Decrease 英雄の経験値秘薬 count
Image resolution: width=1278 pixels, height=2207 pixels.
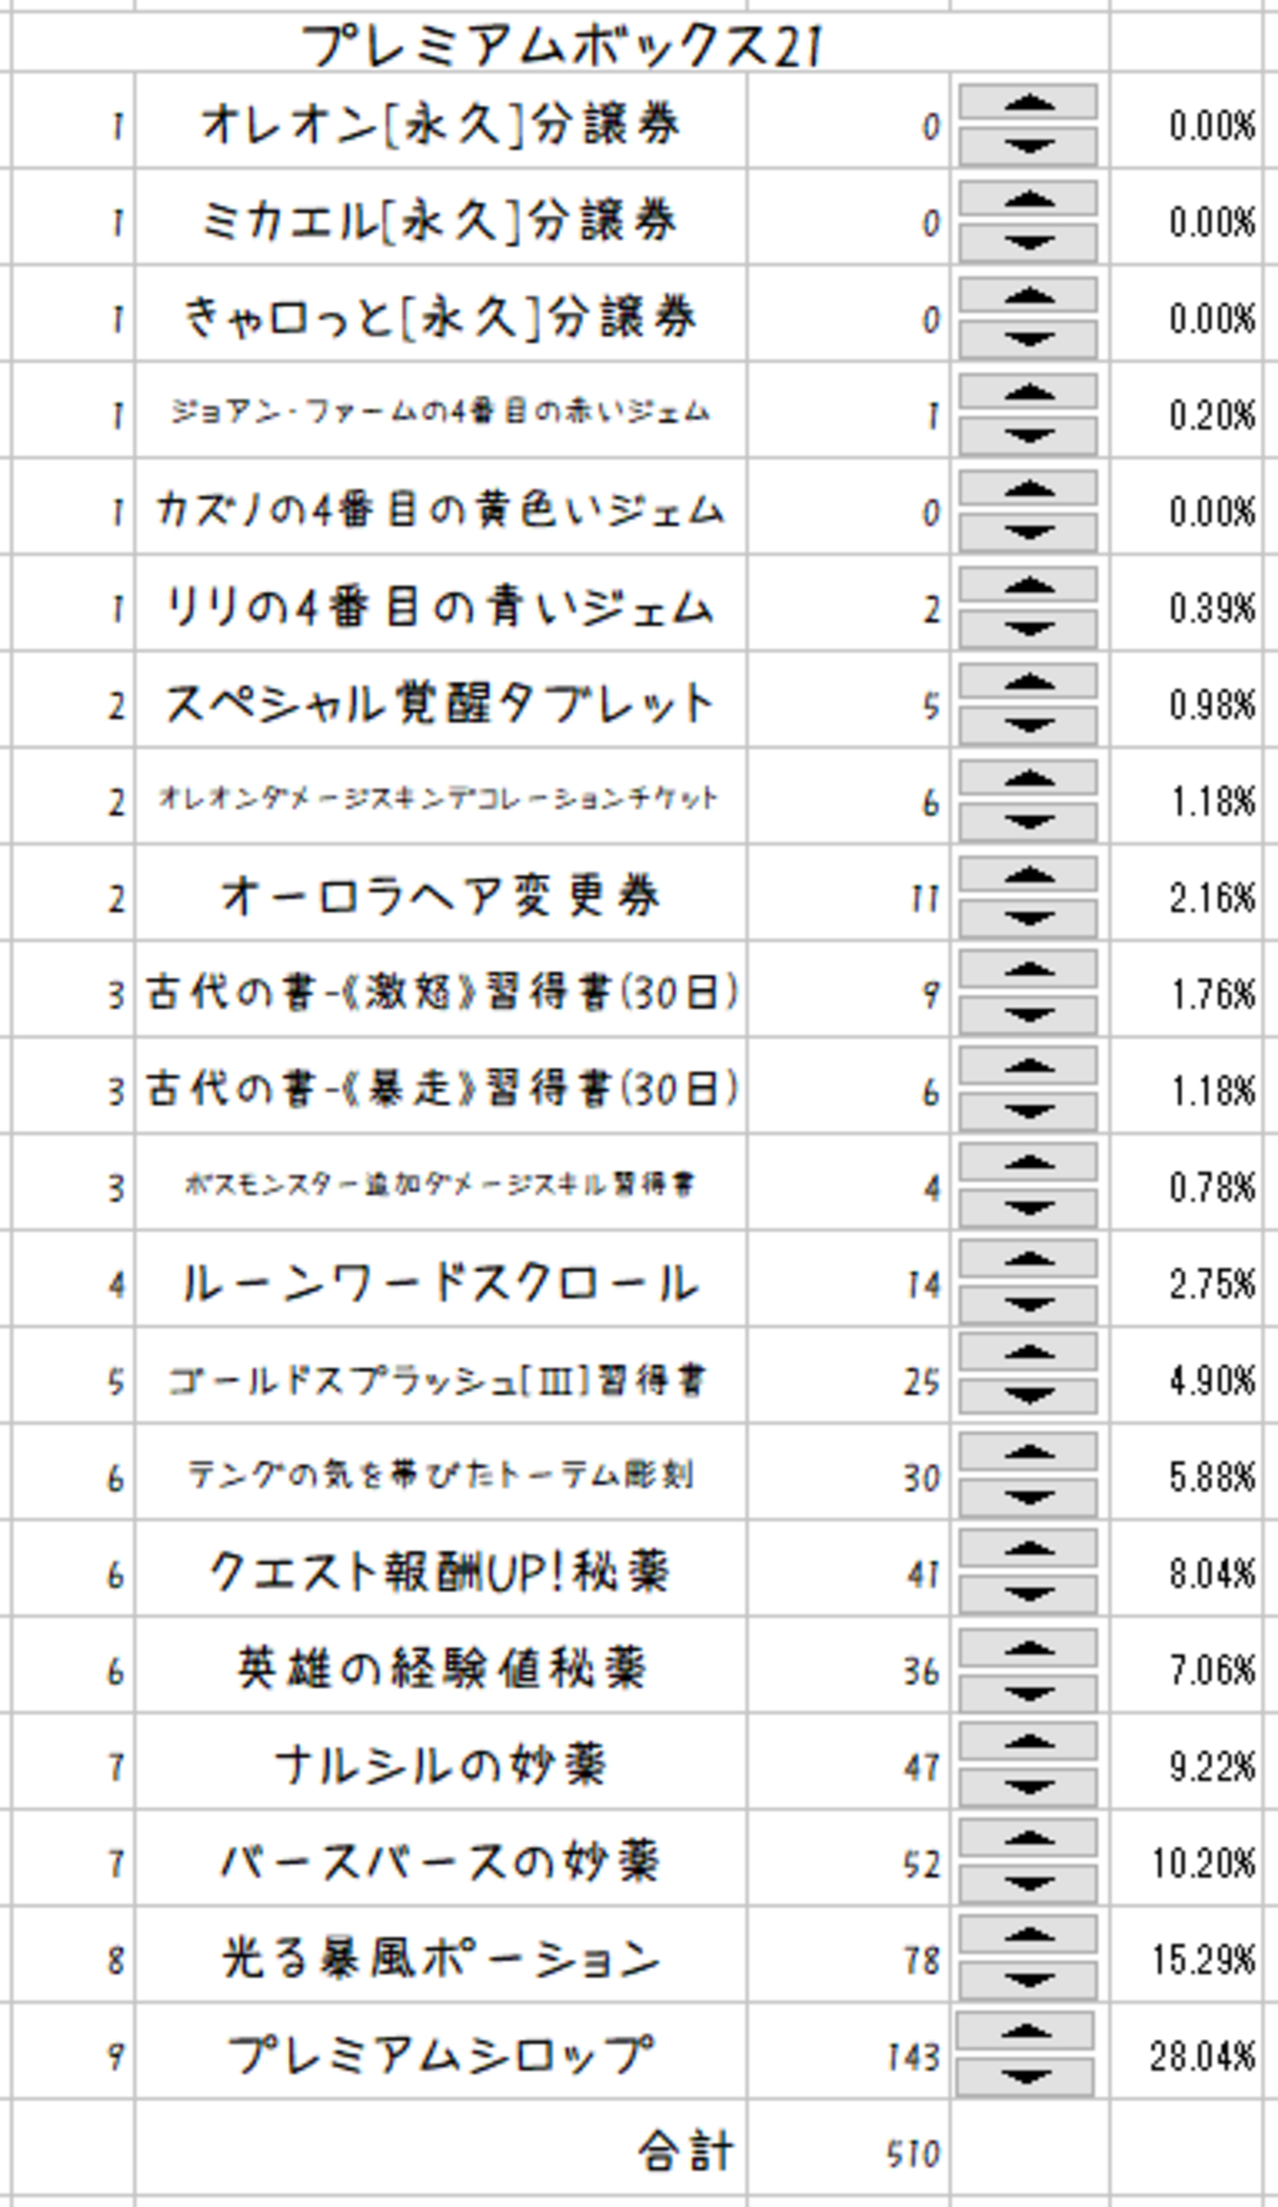[1027, 1692]
